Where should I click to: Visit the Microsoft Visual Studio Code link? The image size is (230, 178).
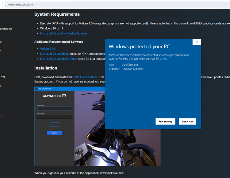[x=59, y=59]
